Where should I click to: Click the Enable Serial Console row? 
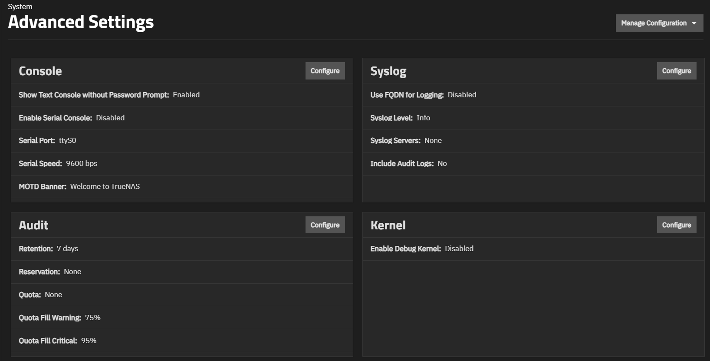(x=72, y=118)
